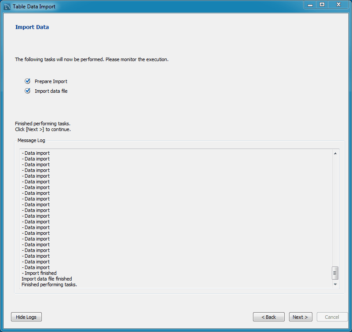Click the checkmark icon beside Import data file
352x332 pixels.
[27, 91]
